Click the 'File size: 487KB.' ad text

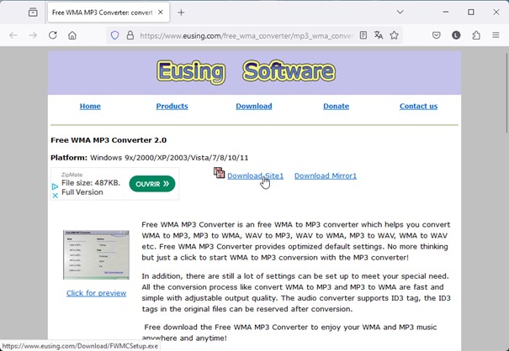91,183
